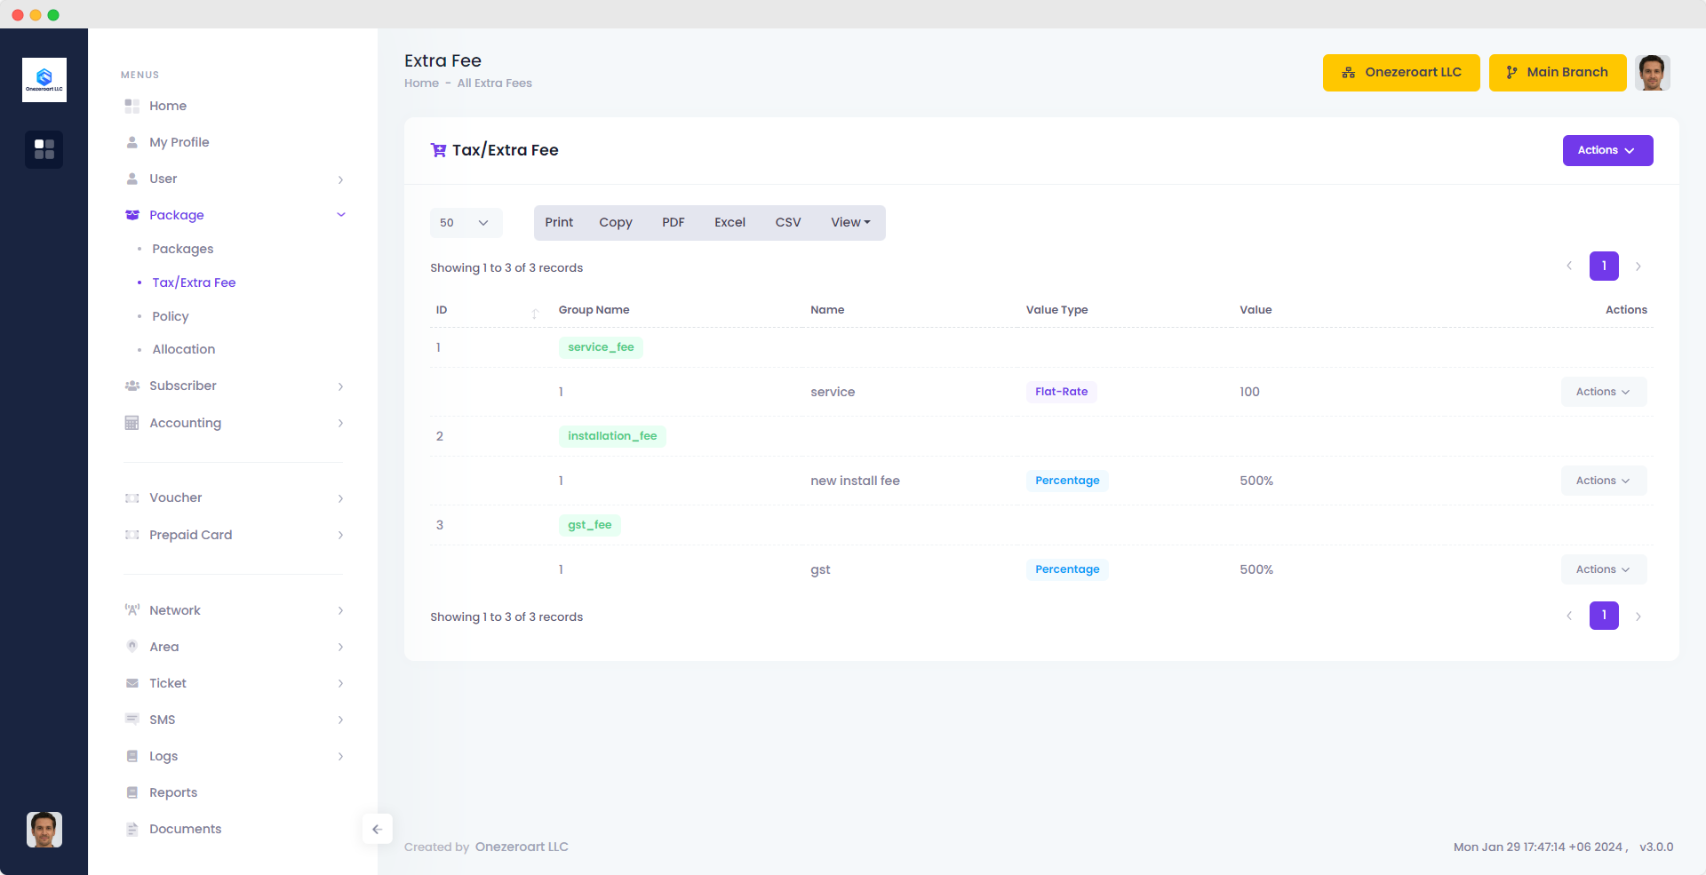Go to the next page in bottom pagination
The height and width of the screenshot is (875, 1706).
1638,616
